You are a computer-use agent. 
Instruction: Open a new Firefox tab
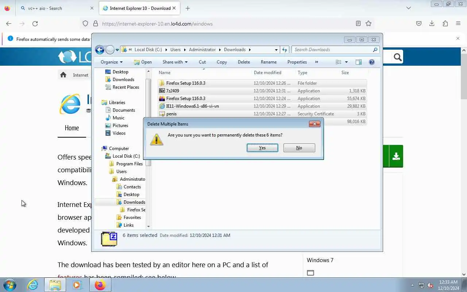(x=188, y=8)
